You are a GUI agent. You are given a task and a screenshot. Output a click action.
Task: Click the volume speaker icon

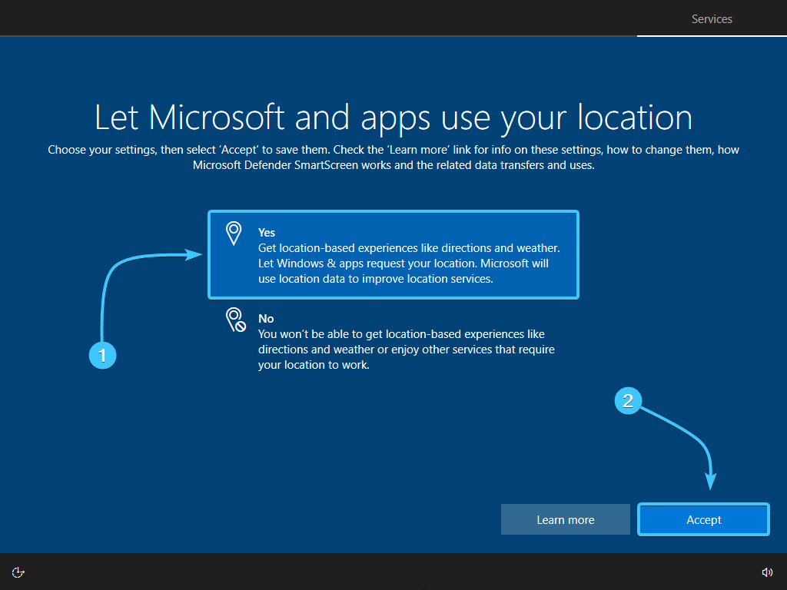click(766, 572)
